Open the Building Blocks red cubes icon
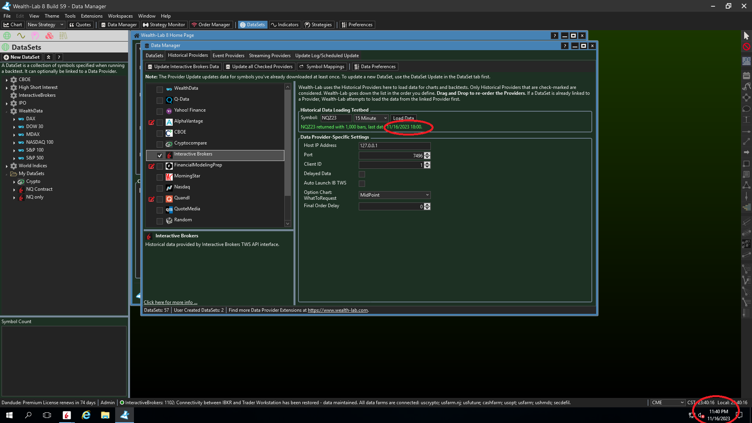Viewport: 752px width, 423px height. [x=49, y=36]
